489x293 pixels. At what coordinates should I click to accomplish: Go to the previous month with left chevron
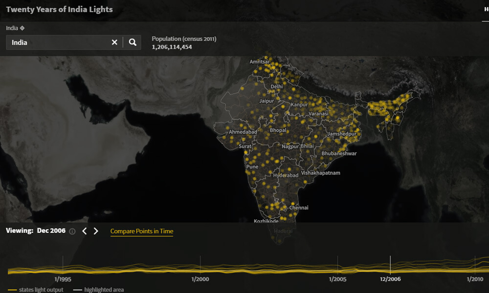pyautogui.click(x=85, y=231)
